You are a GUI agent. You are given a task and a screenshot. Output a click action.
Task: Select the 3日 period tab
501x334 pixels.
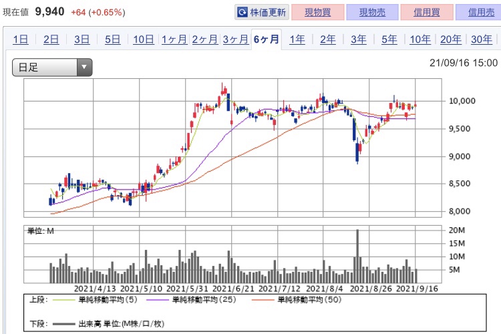(x=81, y=39)
